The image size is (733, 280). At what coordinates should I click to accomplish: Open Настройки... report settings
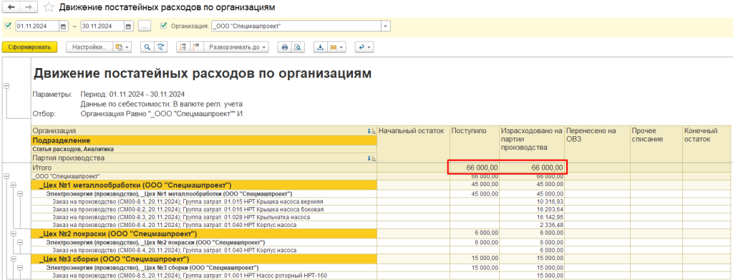[89, 47]
